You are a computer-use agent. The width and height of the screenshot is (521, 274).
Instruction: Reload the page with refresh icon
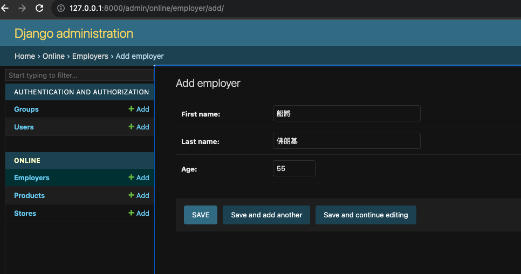point(39,8)
